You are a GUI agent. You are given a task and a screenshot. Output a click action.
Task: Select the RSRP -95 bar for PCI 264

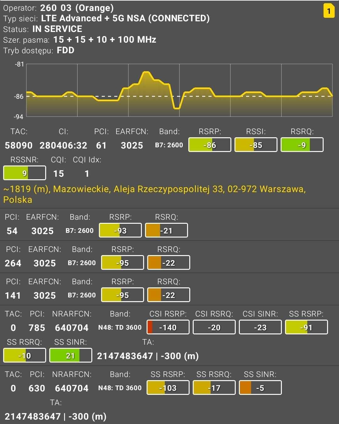pyautogui.click(x=122, y=263)
